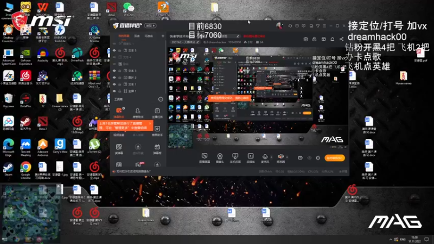This screenshot has height=244, width=434.
Task: Toggle visibility of 文本 1 layer
Action: coord(114,84)
